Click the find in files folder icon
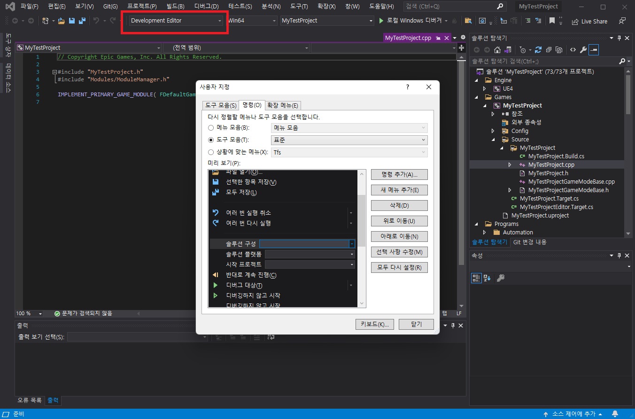 [x=468, y=21]
